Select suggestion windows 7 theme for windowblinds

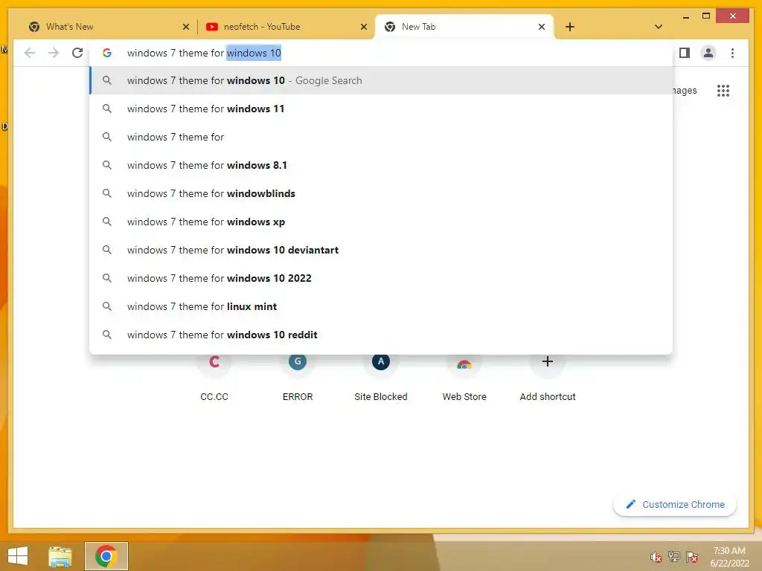point(382,193)
